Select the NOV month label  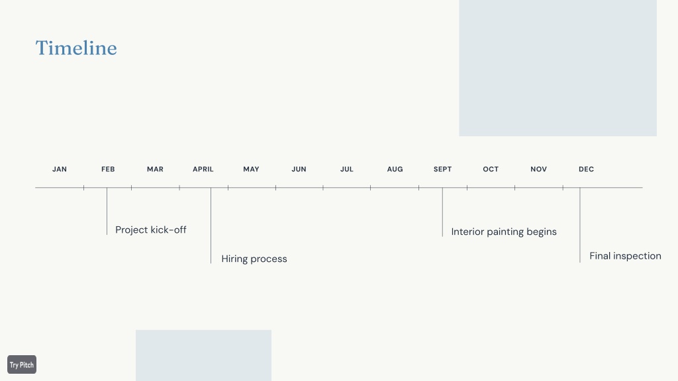pyautogui.click(x=539, y=169)
